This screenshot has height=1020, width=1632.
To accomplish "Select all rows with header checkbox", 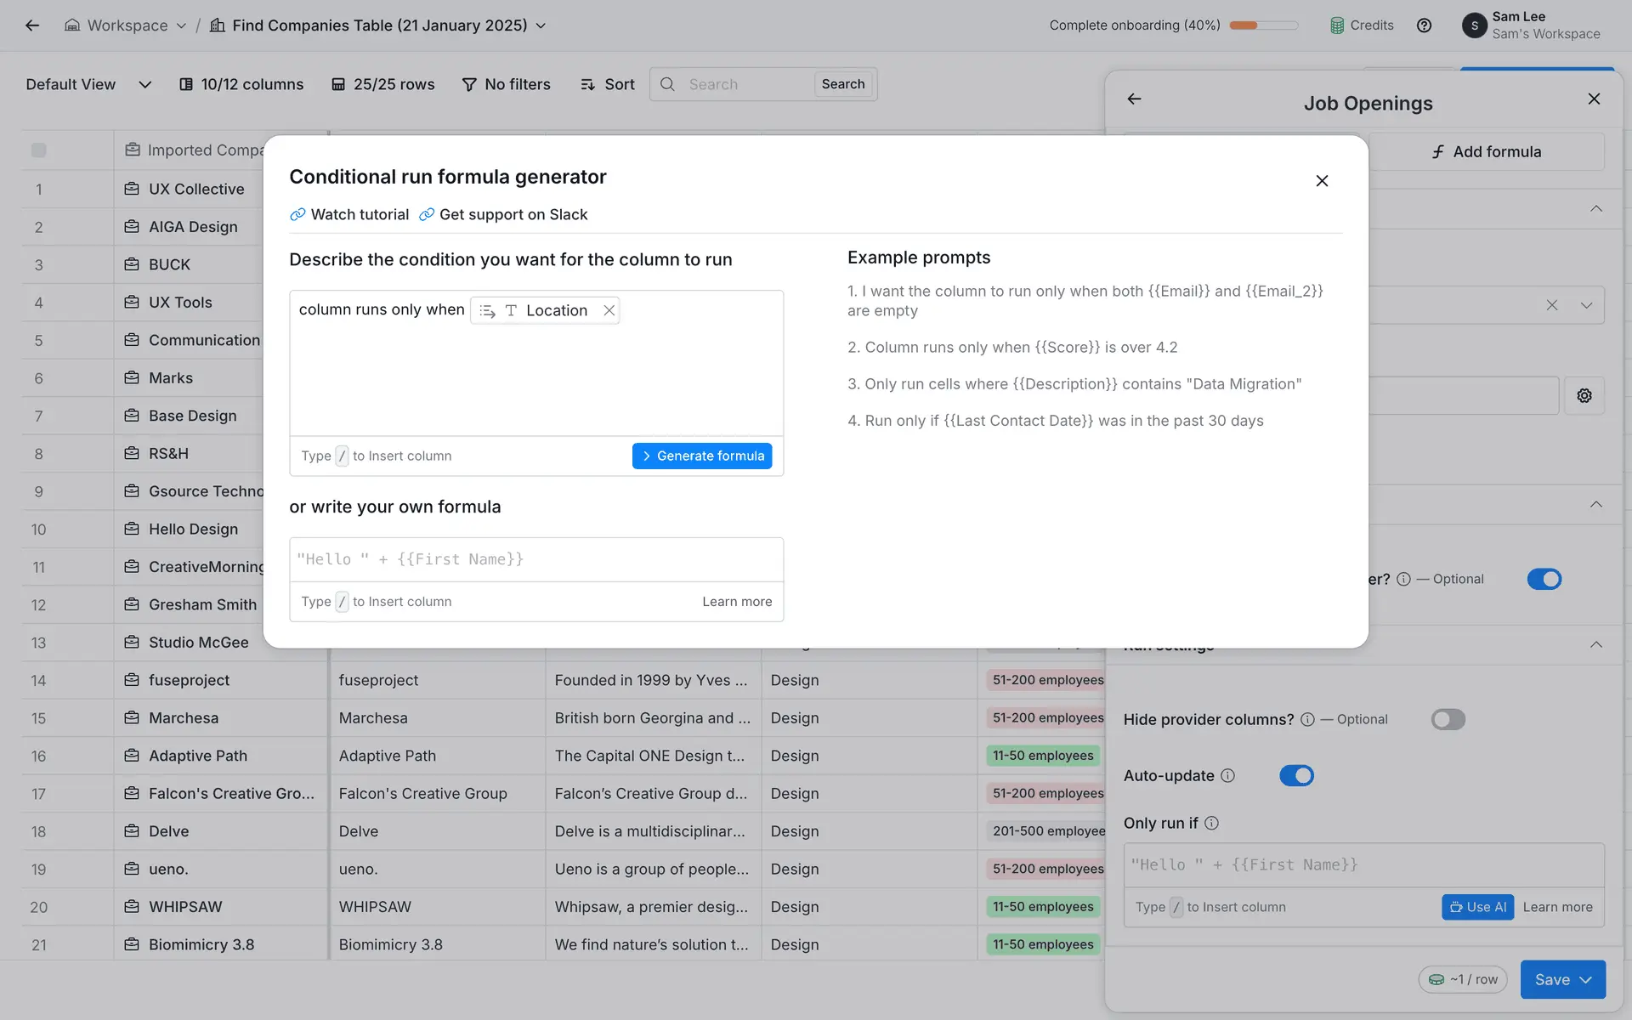I will point(38,150).
